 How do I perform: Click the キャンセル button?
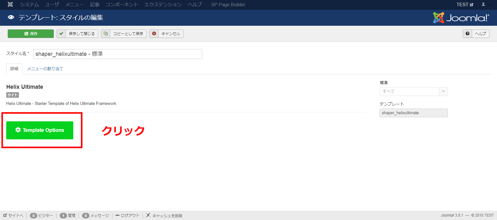[x=166, y=34]
